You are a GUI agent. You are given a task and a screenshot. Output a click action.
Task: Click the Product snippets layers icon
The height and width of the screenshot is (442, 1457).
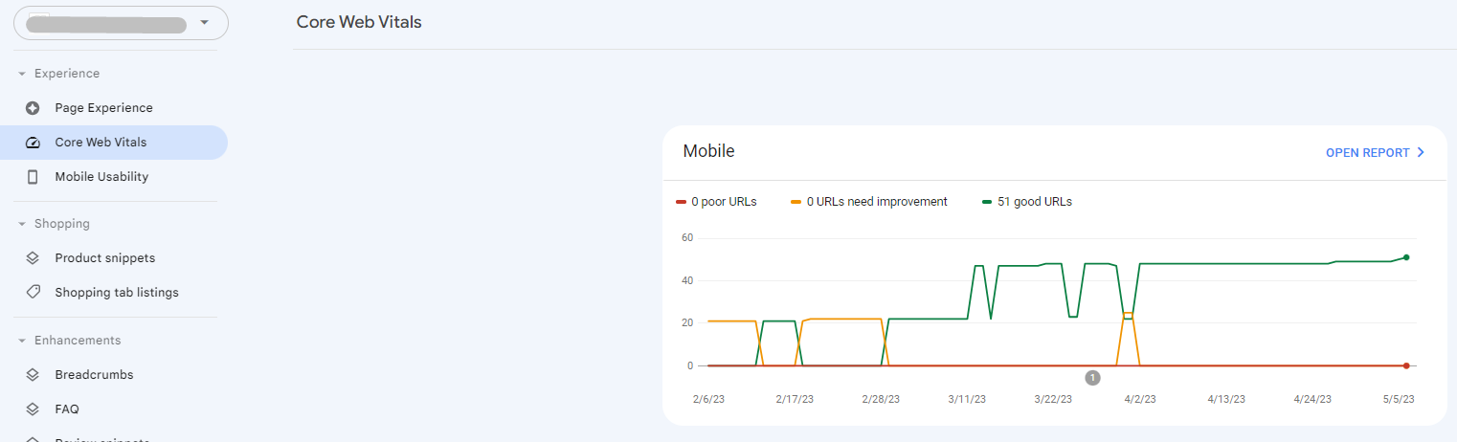(33, 258)
